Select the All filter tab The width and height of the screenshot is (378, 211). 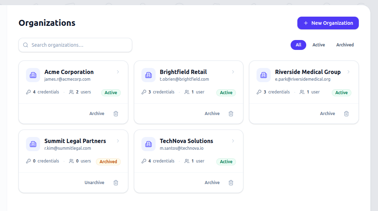coord(298,45)
